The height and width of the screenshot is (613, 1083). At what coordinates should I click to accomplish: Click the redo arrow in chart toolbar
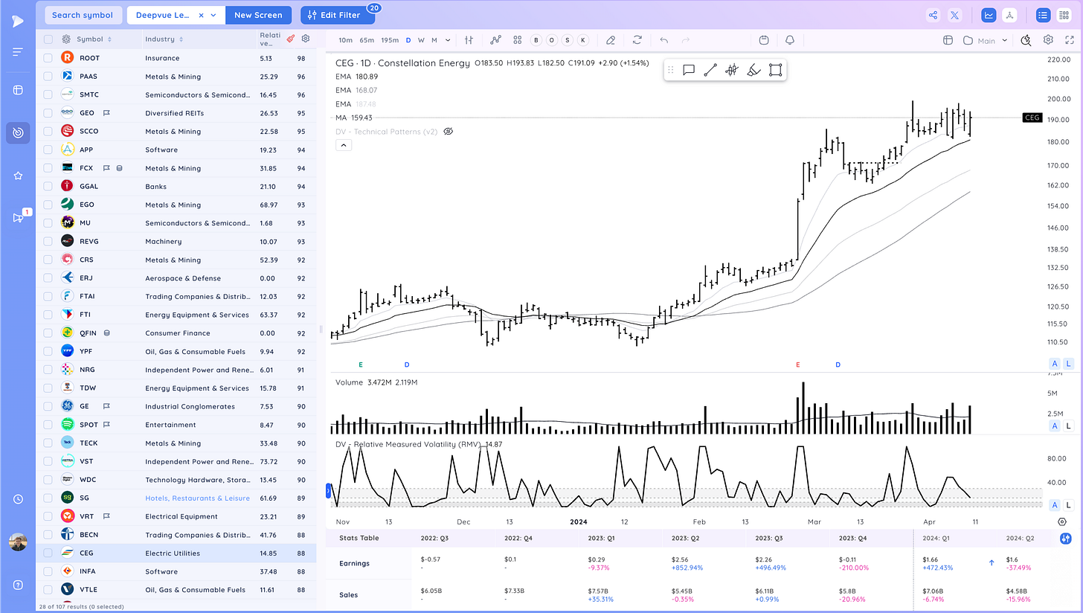pos(686,40)
